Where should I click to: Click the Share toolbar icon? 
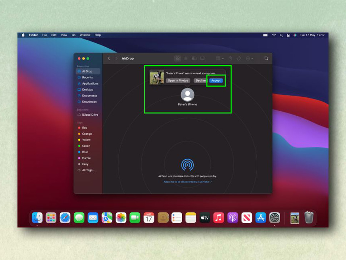(x=230, y=58)
